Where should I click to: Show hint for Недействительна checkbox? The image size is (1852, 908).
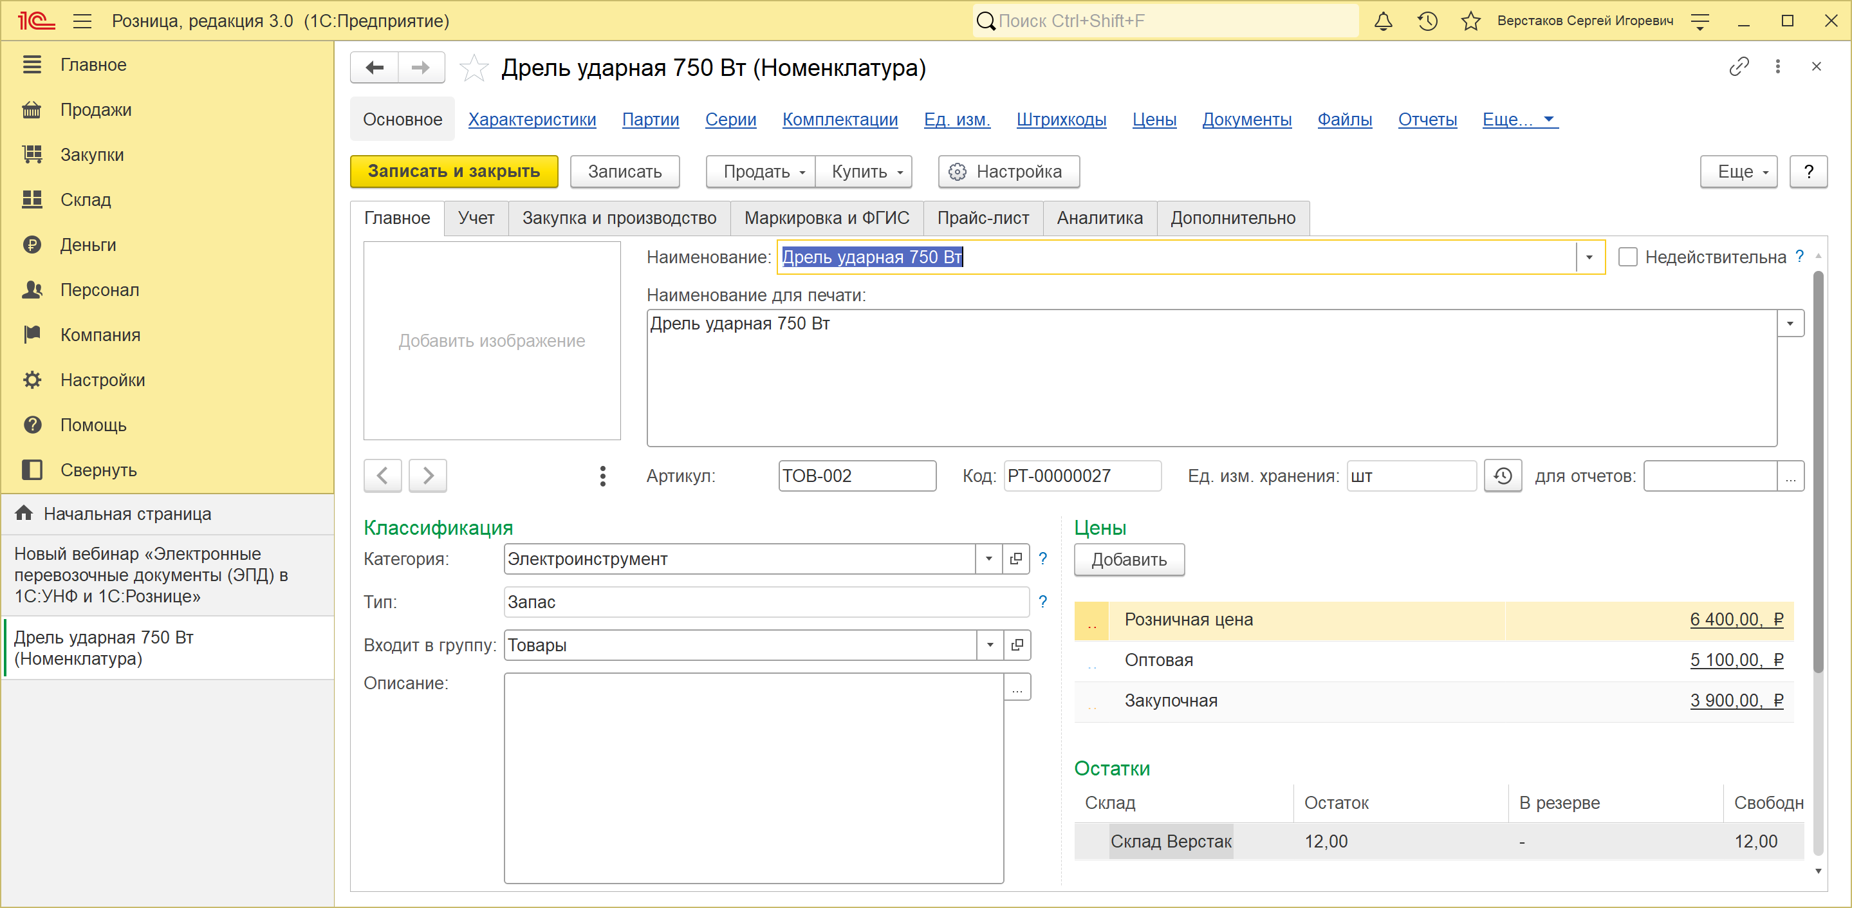point(1799,257)
